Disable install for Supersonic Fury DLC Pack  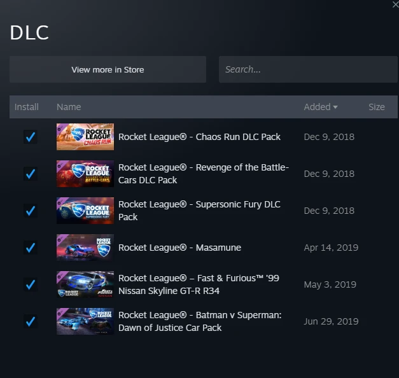(31, 211)
